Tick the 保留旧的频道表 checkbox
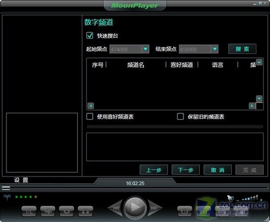The image size is (270, 222). pyautogui.click(x=180, y=116)
